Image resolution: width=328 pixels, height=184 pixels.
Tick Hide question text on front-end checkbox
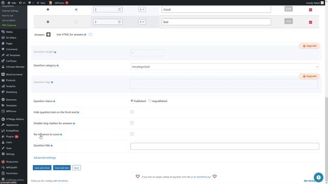[x=132, y=112]
